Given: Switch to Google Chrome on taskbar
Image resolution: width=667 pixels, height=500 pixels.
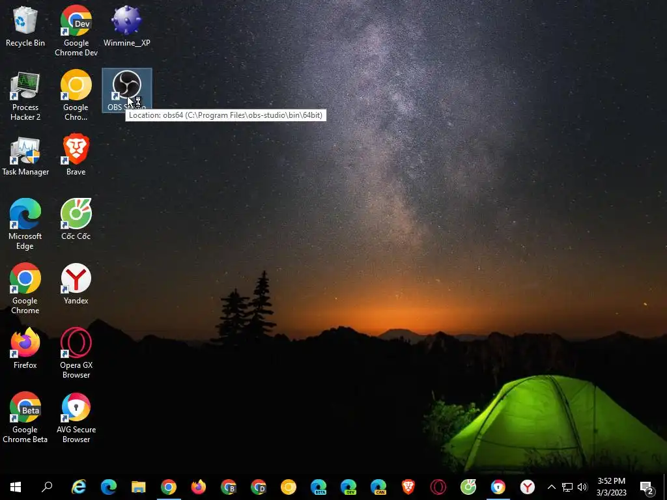Looking at the screenshot, I should (x=169, y=487).
